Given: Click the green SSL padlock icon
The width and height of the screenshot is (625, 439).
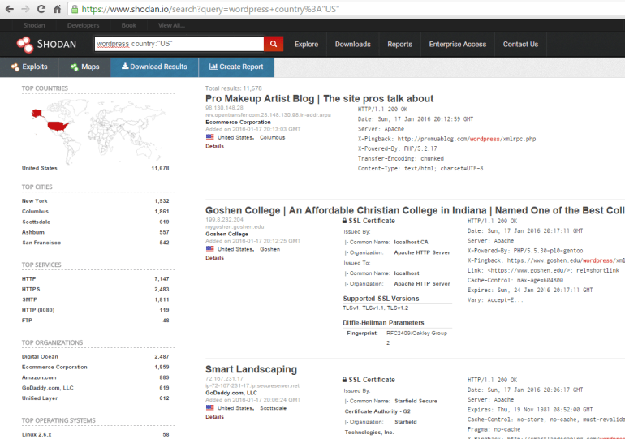Looking at the screenshot, I should (75, 10).
